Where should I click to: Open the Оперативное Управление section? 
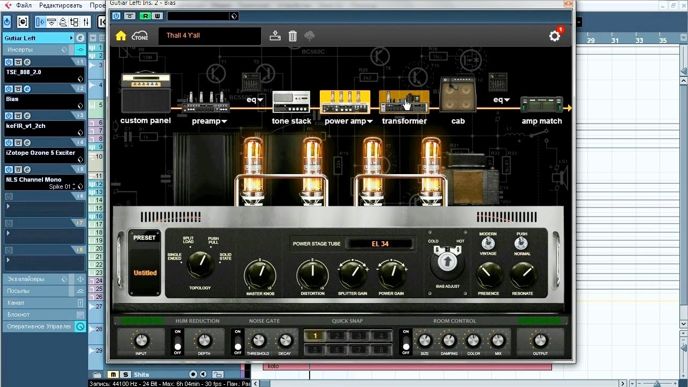pos(44,326)
